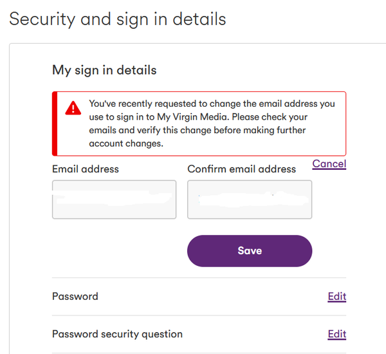Focus the Confirm email address field
This screenshot has width=386, height=354.
pos(250,200)
